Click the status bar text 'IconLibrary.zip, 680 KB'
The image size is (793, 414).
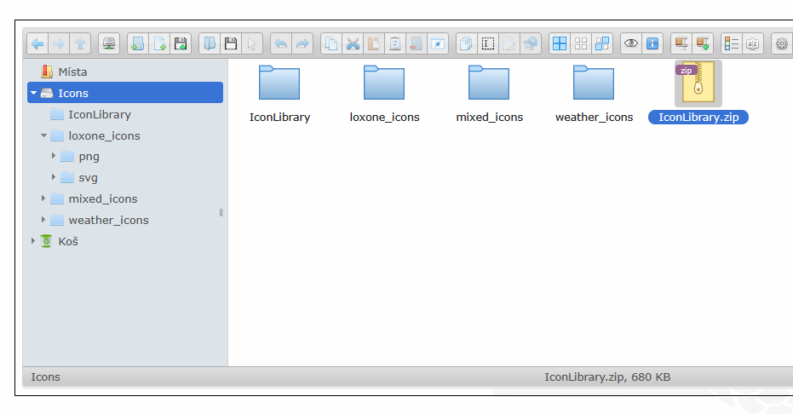(607, 377)
